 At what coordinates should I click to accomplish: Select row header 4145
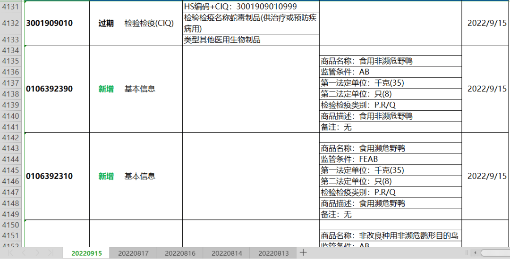[11, 170]
